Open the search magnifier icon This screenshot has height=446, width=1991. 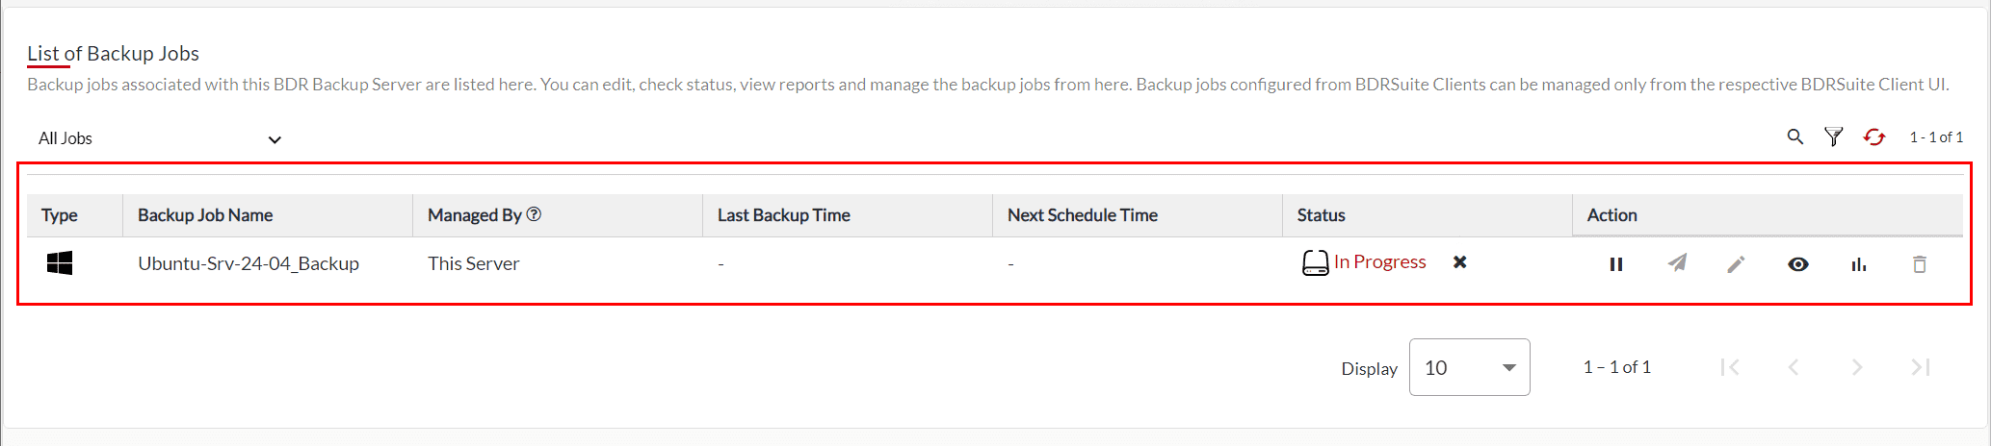[1795, 137]
